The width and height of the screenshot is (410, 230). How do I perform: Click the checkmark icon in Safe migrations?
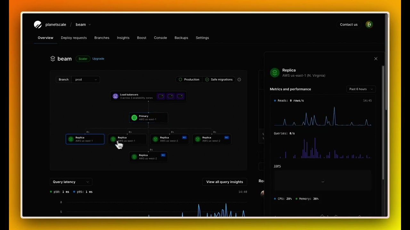[207, 80]
